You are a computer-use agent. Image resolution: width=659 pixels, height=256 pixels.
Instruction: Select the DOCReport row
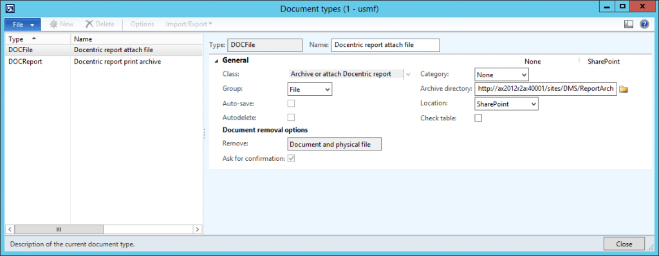click(x=104, y=62)
